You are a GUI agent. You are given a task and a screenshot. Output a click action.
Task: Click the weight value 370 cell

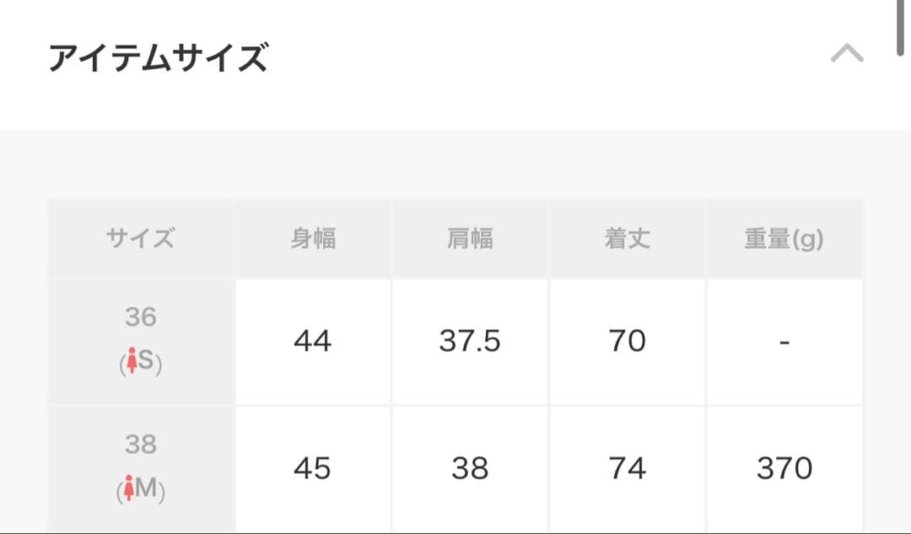point(784,468)
